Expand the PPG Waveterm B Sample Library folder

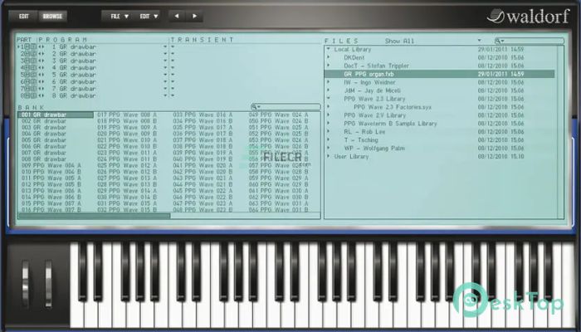(x=329, y=124)
